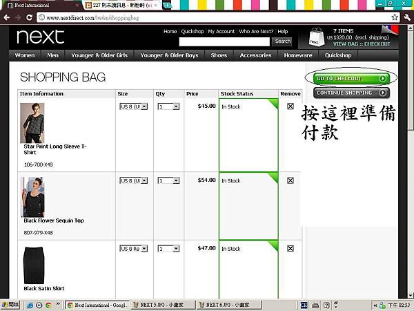Open the Women menu
This screenshot has height=311, width=414.
tap(25, 55)
